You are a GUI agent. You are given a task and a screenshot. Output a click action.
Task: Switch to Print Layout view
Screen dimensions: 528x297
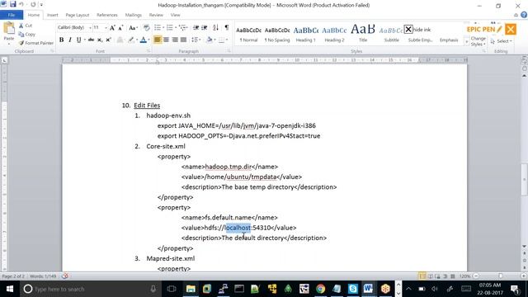(422, 276)
